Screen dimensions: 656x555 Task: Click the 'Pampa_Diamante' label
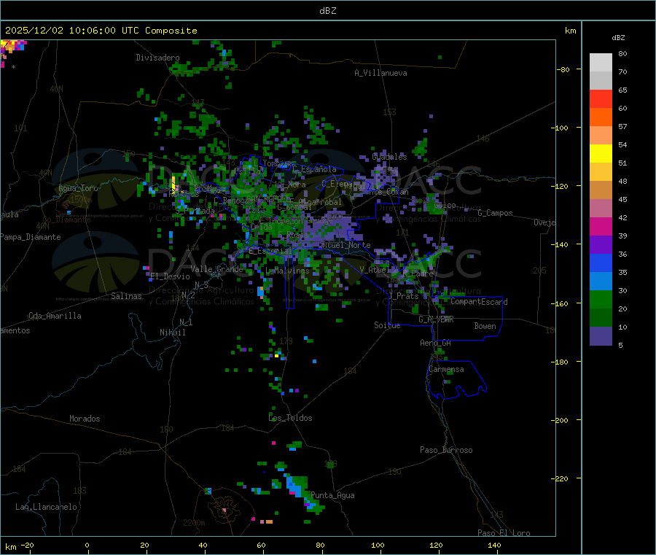31,237
